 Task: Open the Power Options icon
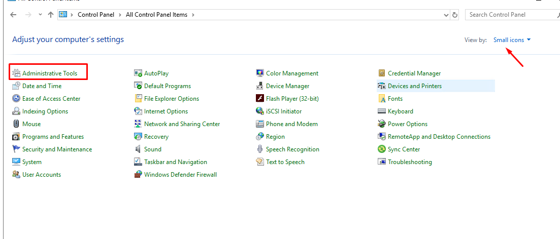[x=382, y=124]
